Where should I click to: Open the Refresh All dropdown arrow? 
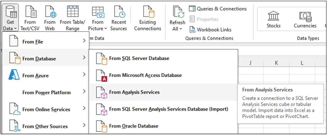click(180, 29)
